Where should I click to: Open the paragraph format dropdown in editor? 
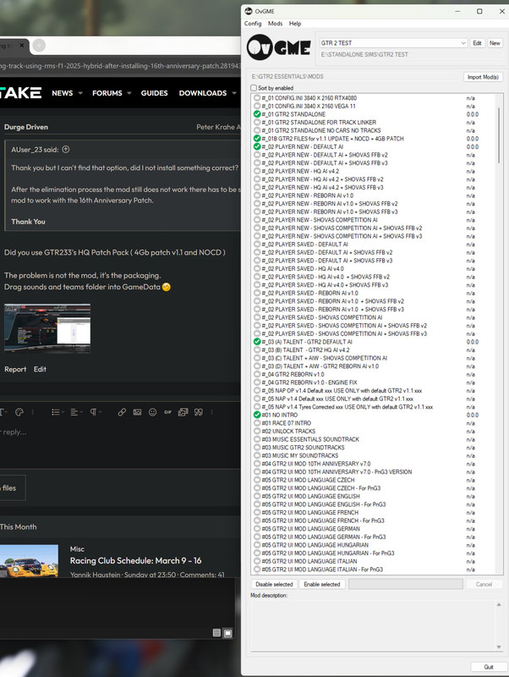click(96, 412)
